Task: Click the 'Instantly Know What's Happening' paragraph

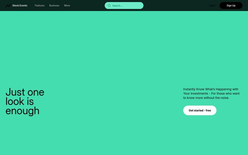Action: pyautogui.click(x=211, y=93)
